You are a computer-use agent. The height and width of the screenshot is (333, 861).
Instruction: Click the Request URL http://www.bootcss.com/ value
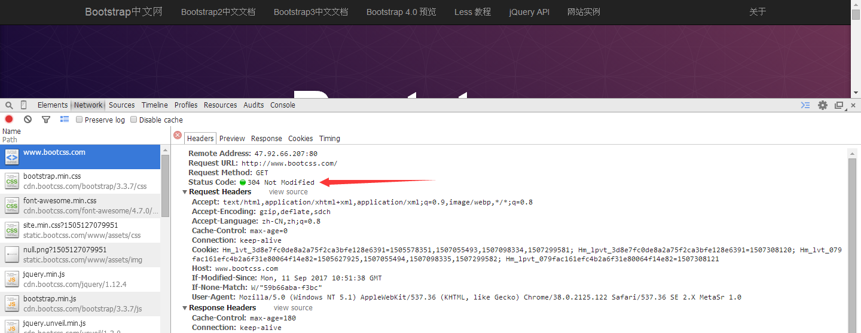click(x=289, y=163)
